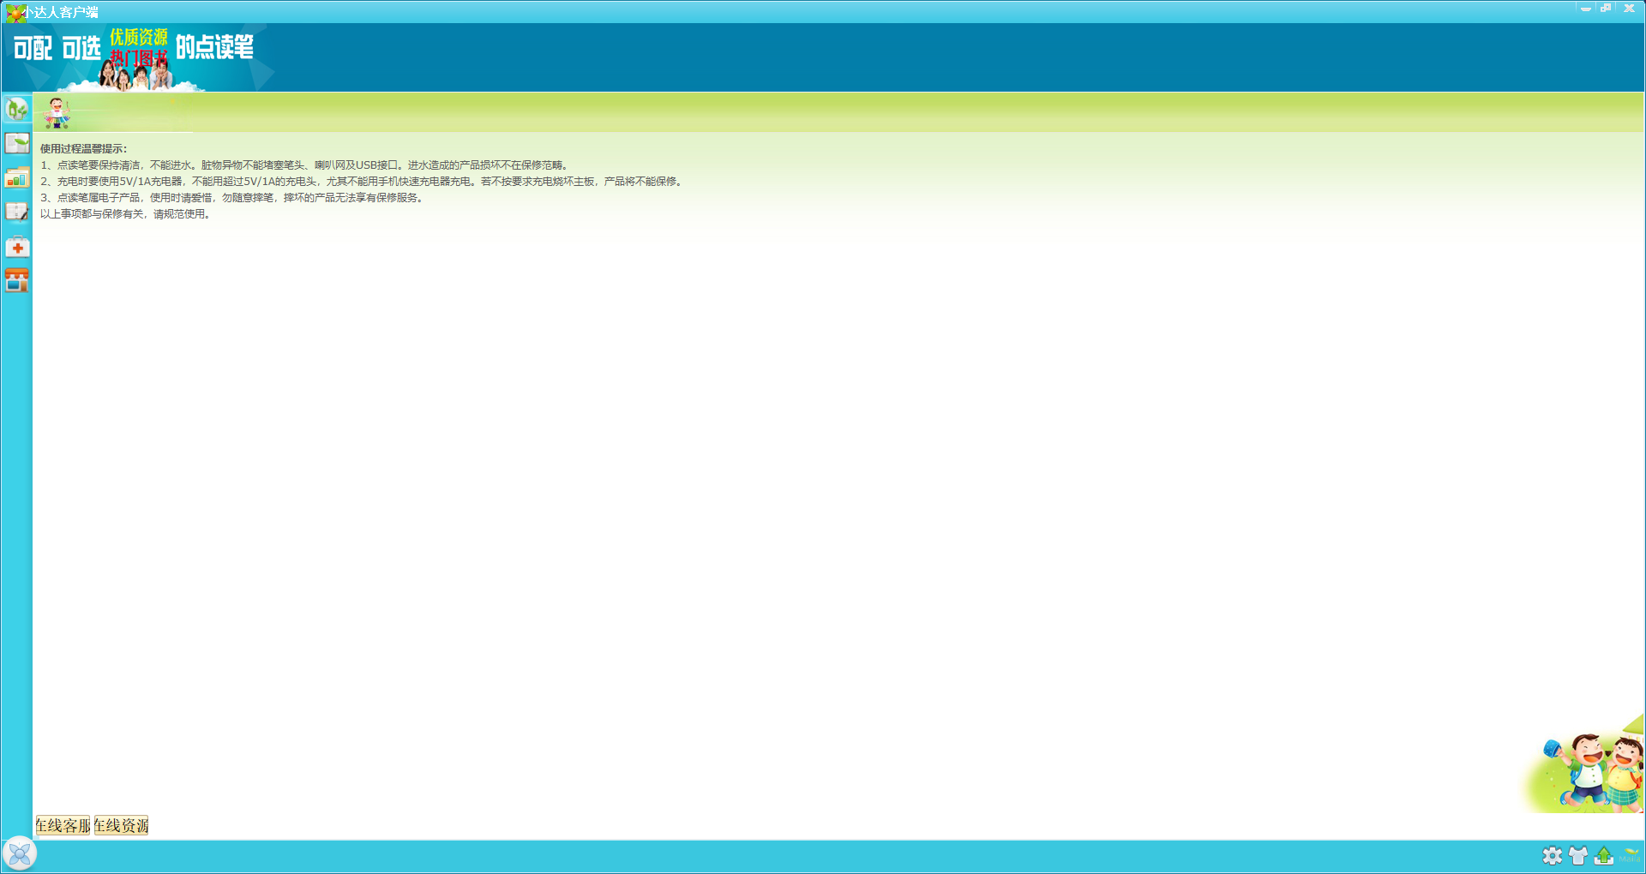The height and width of the screenshot is (874, 1646).
Task: Select the mascot tab above the tips panel
Action: point(58,112)
